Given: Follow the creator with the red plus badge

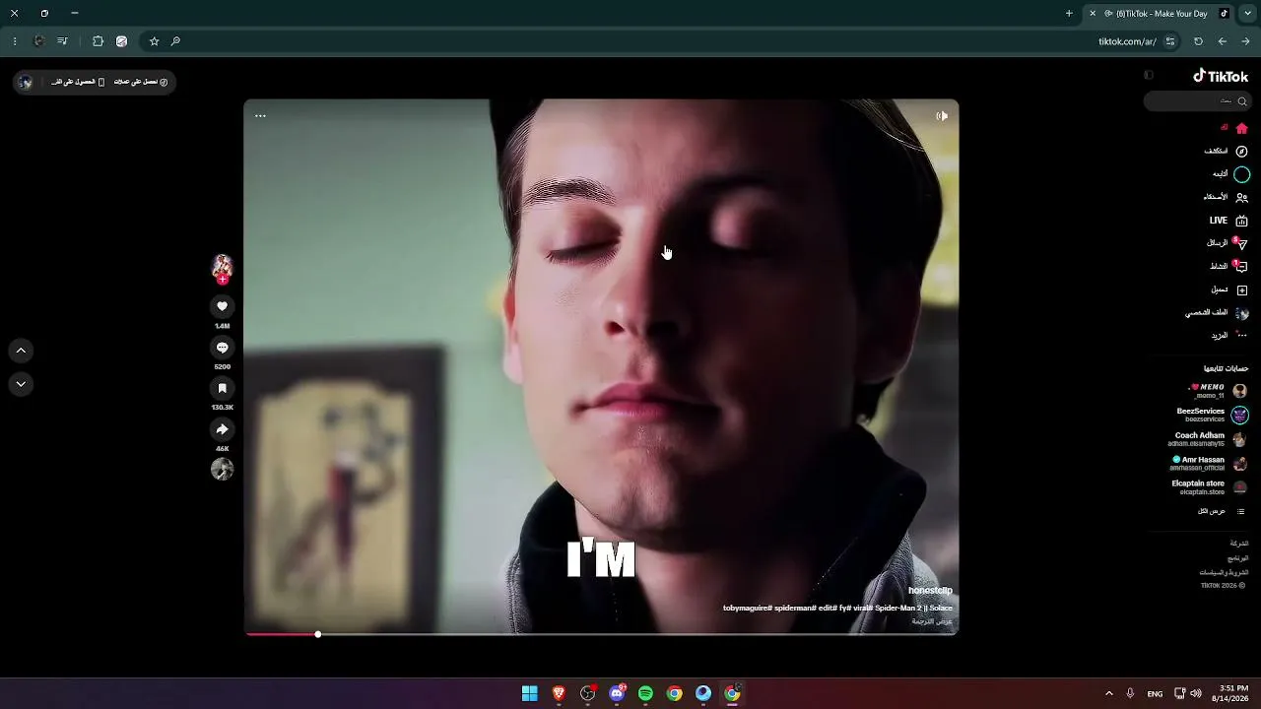Looking at the screenshot, I should (223, 280).
